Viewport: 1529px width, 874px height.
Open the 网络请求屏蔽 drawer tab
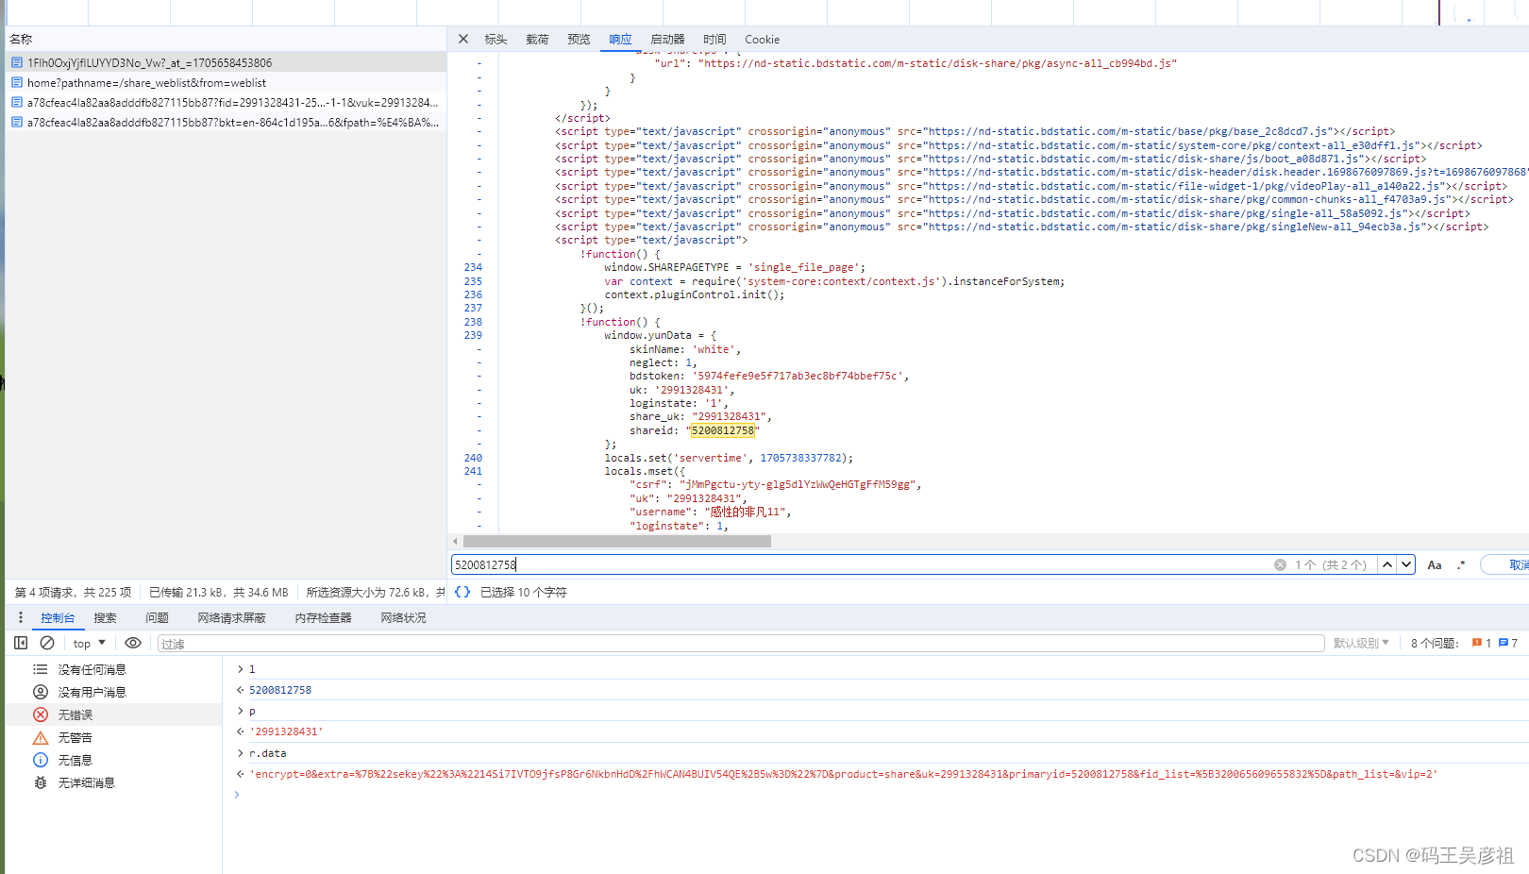point(231,617)
